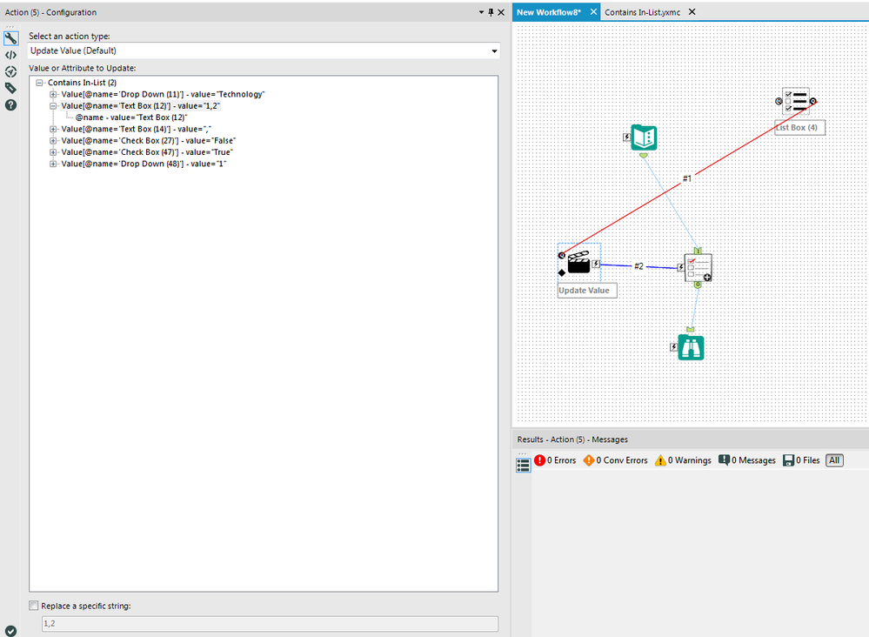
Task: Expand the Check Box (27) value node
Action: tap(53, 141)
